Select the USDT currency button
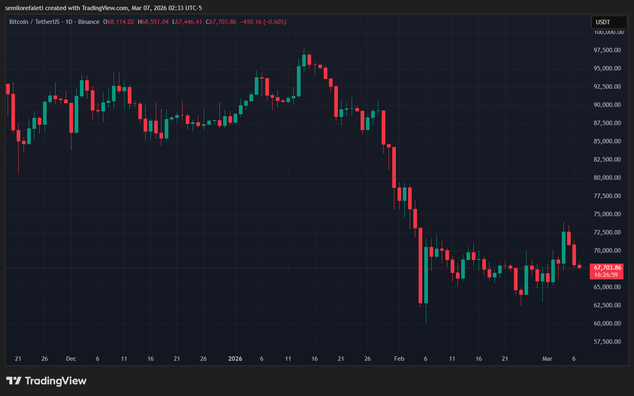634x396 pixels. click(609, 22)
